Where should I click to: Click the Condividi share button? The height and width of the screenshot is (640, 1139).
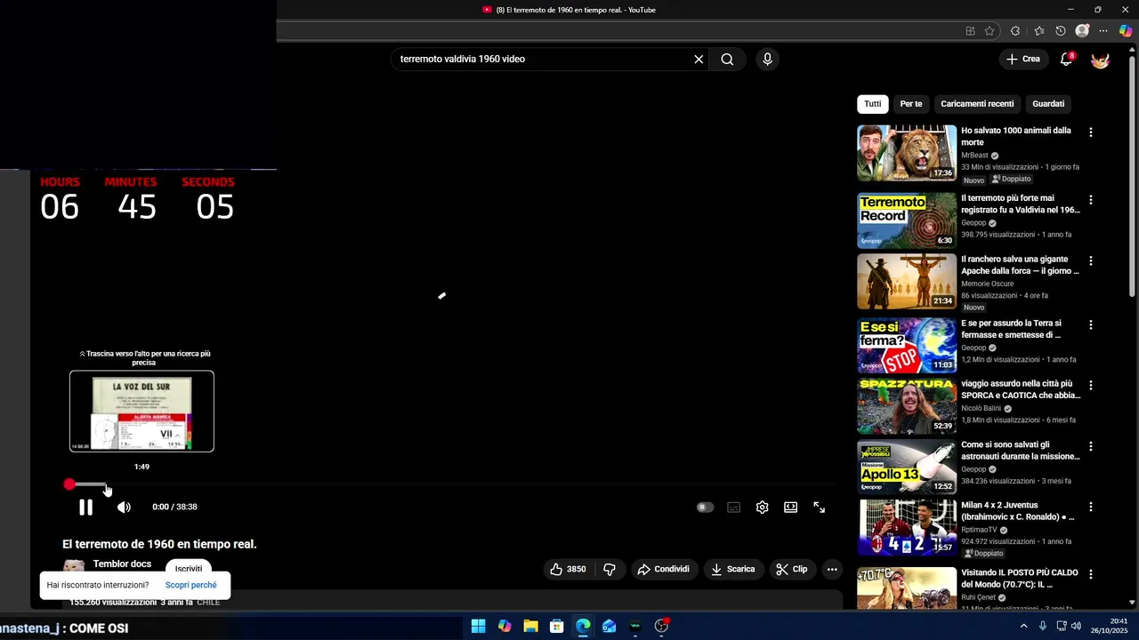(664, 569)
